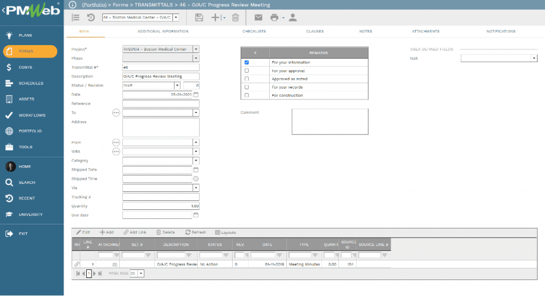Check the For your approval checkbox

[x=247, y=71]
